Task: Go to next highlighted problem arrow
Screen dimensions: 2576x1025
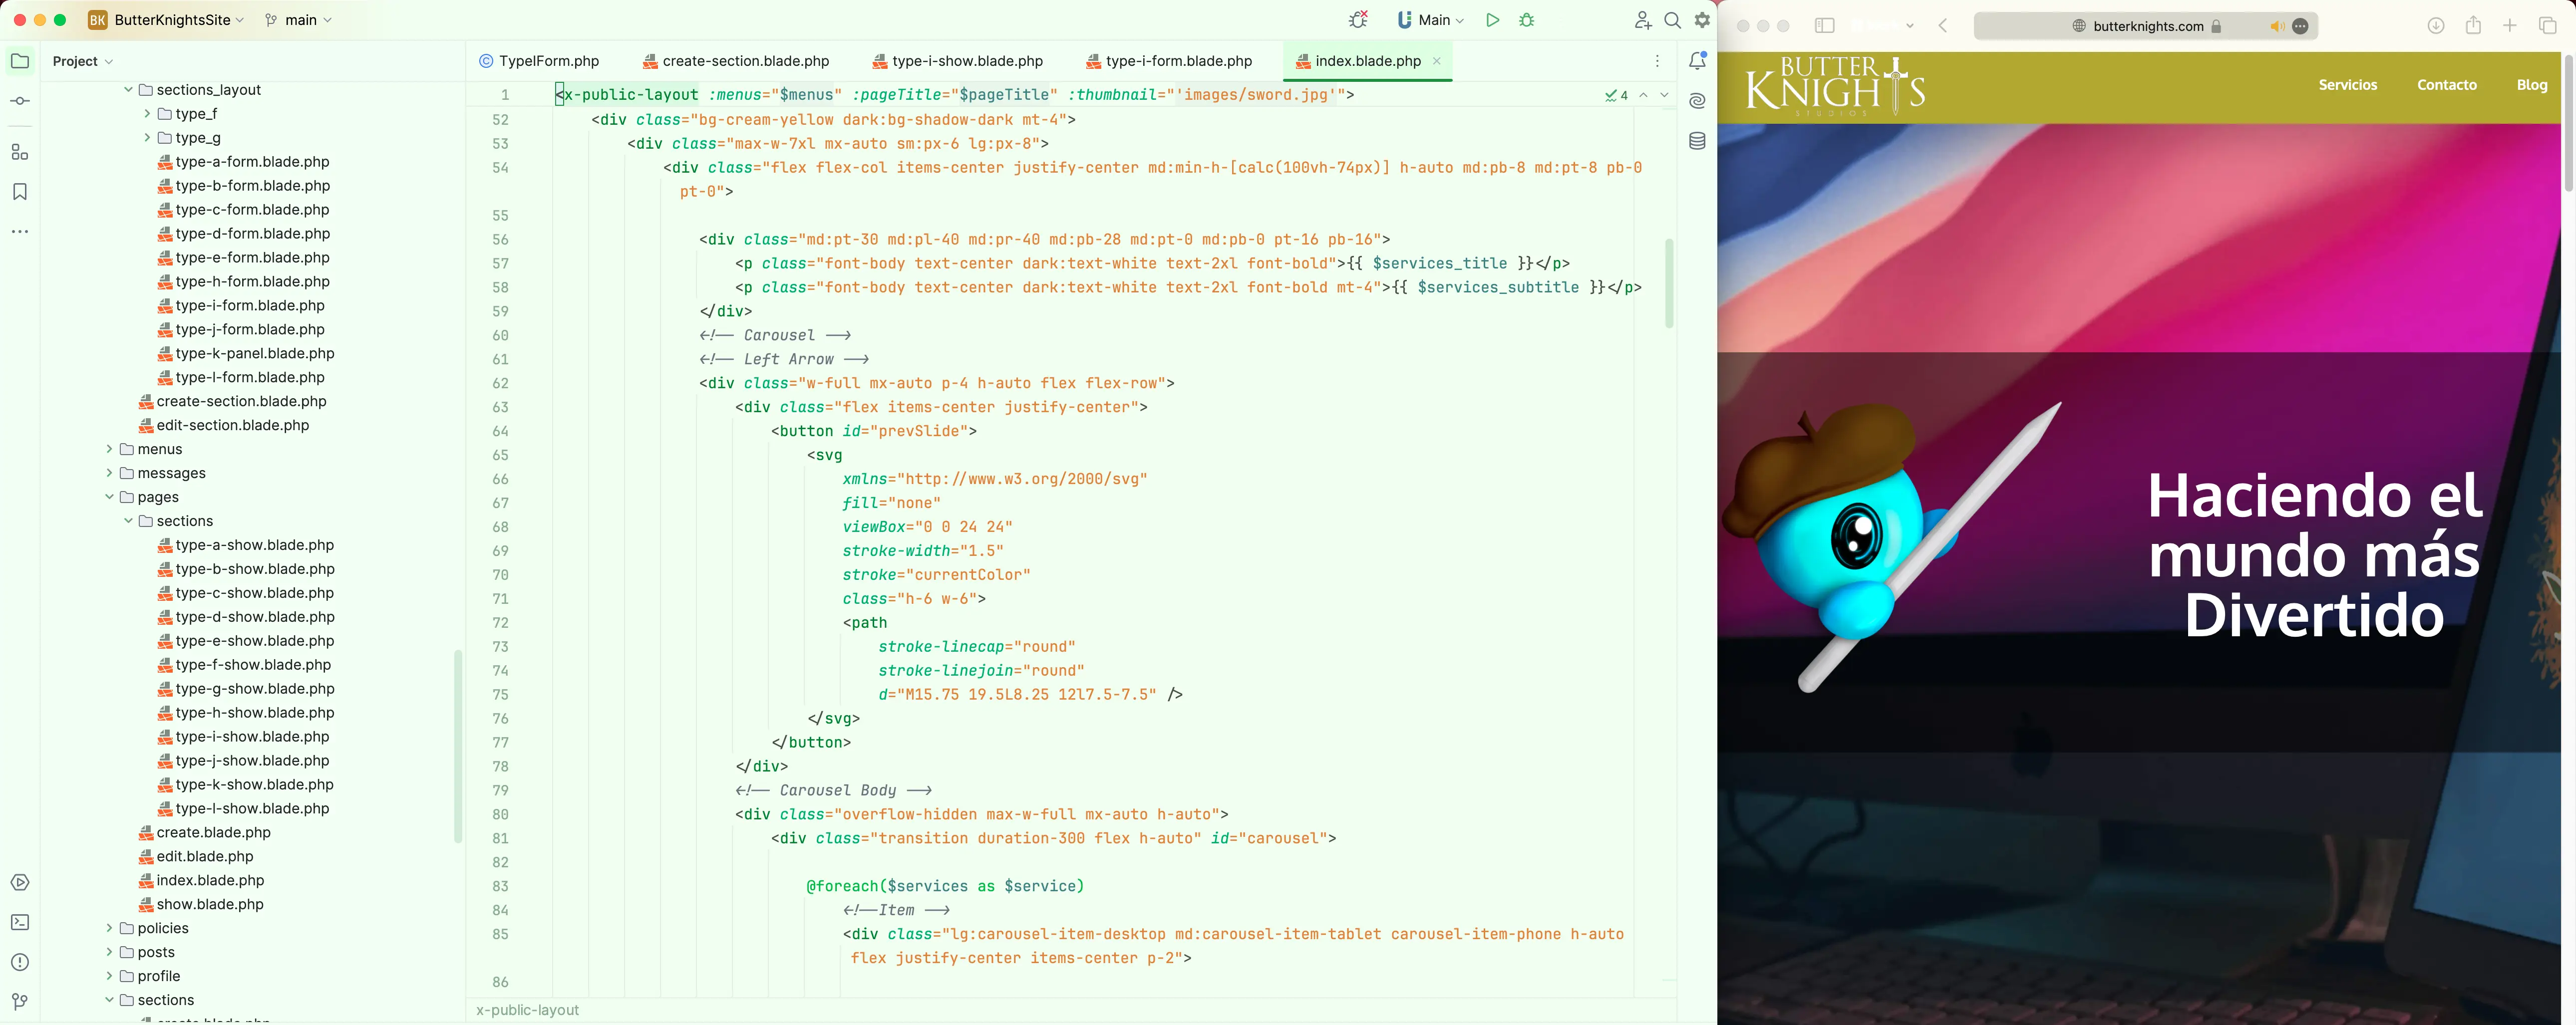Action: tap(1664, 95)
